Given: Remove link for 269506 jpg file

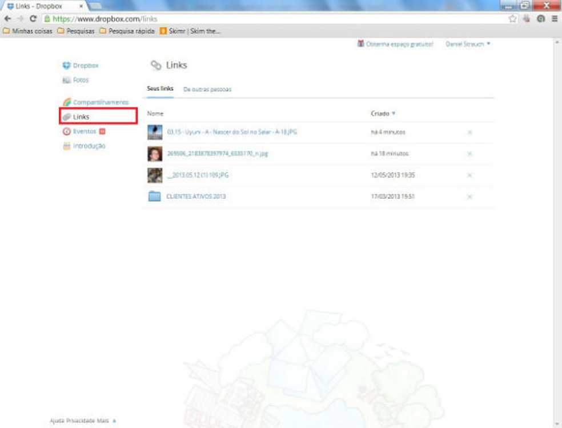Looking at the screenshot, I should (x=469, y=154).
